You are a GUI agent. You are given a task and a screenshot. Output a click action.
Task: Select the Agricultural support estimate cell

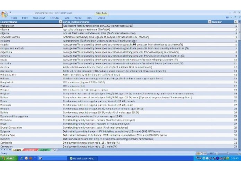coord(137,29)
